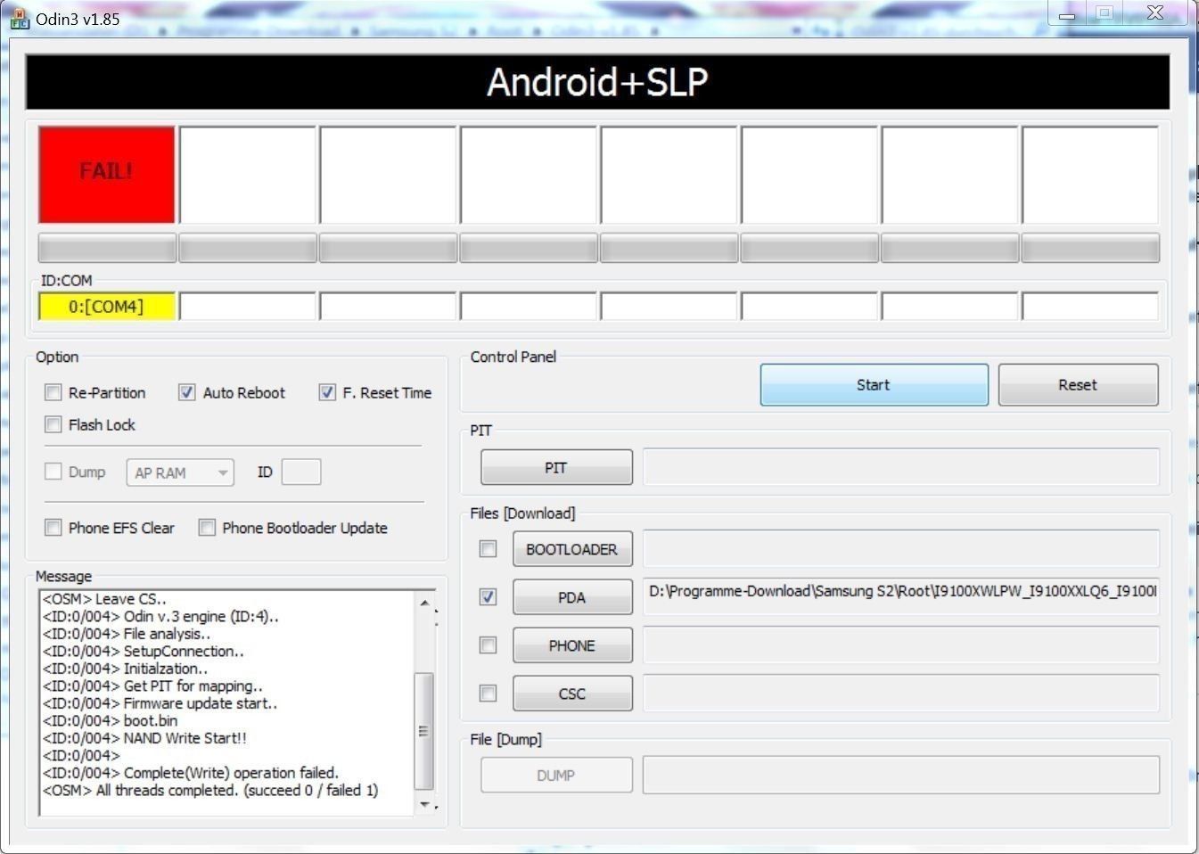
Task: Choose a PDA firmware file
Action: pos(571,597)
